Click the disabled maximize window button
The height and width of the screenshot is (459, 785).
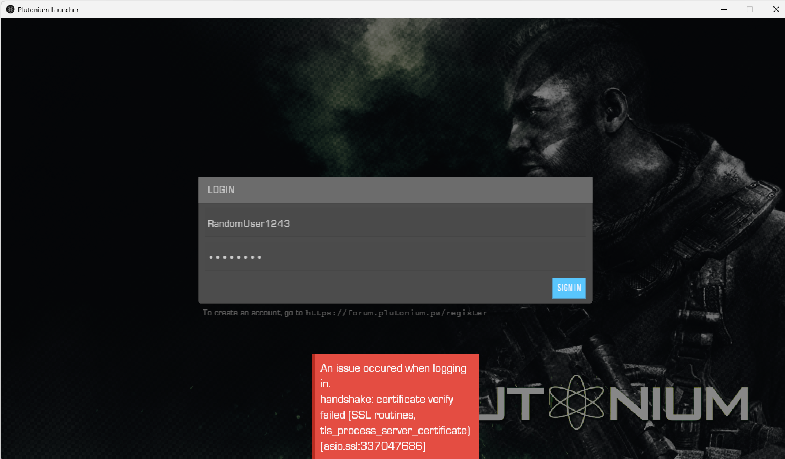(750, 9)
